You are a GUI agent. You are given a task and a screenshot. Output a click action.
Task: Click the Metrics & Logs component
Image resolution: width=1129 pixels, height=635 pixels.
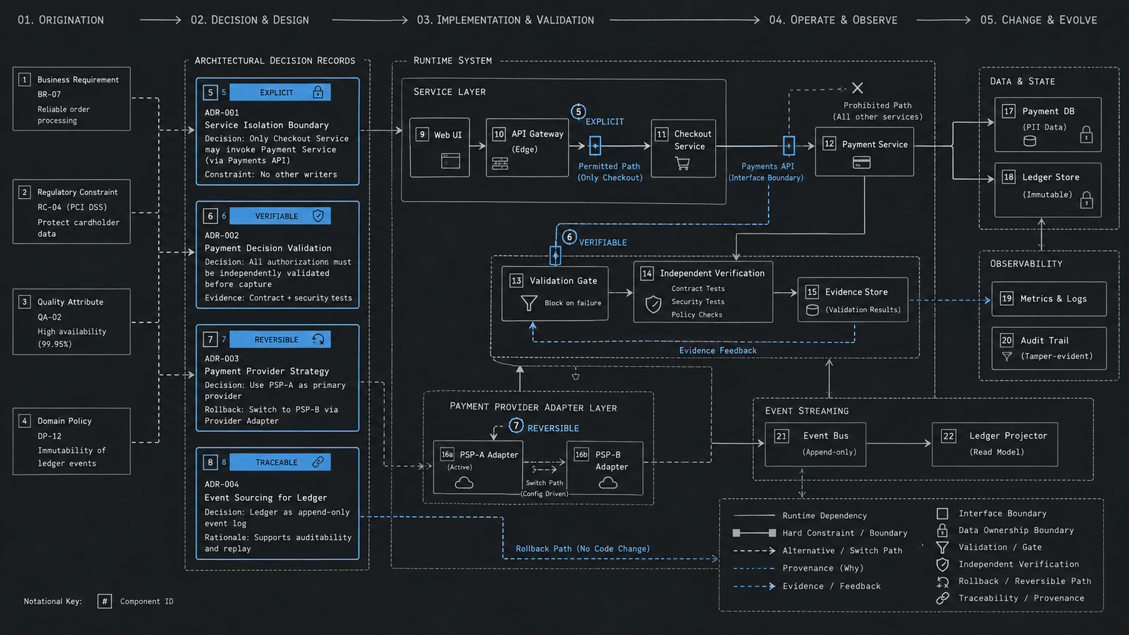click(x=1049, y=299)
